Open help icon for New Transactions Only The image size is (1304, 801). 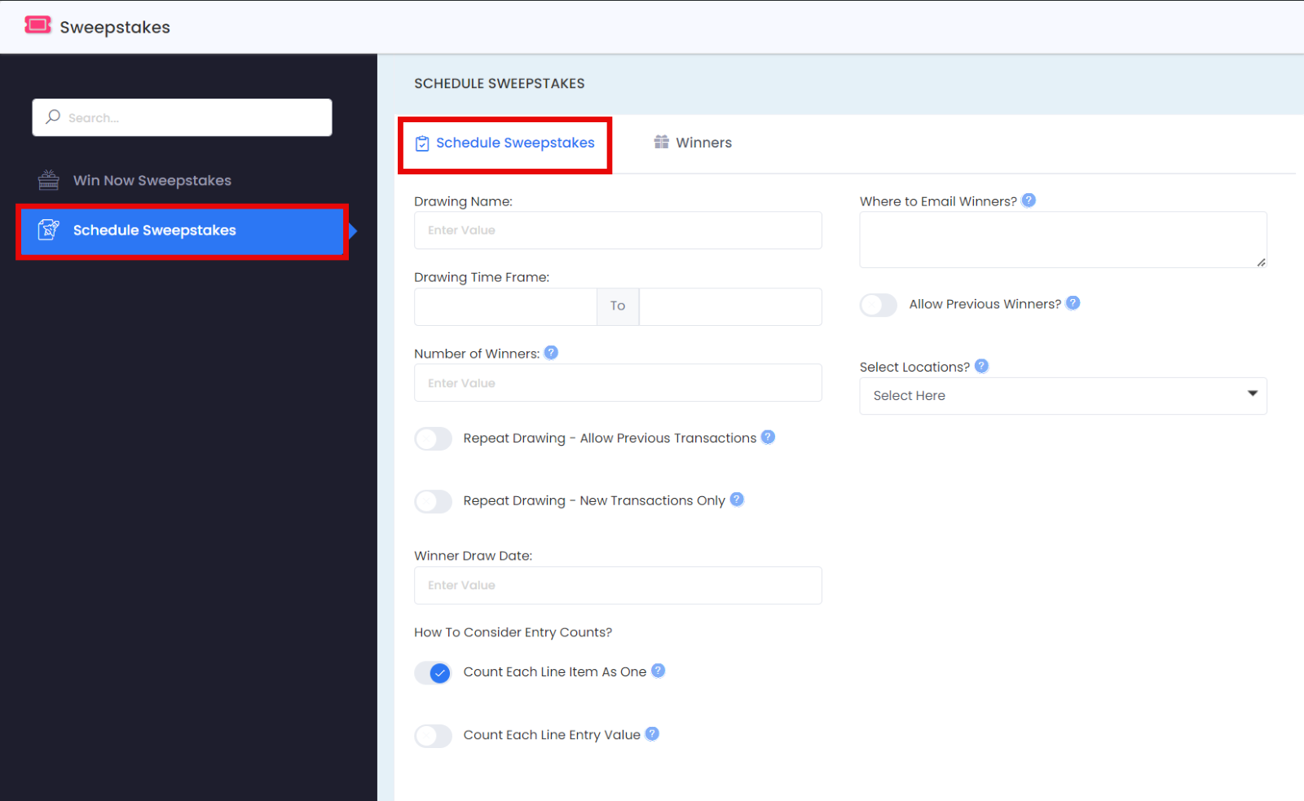pos(737,499)
